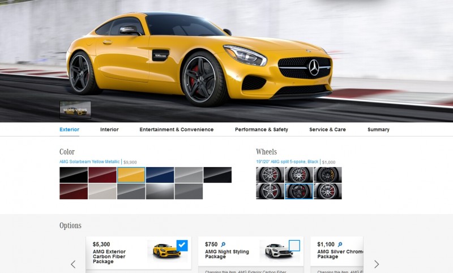Choose the middle silver multi-spoke wheel top row

tap(299, 175)
